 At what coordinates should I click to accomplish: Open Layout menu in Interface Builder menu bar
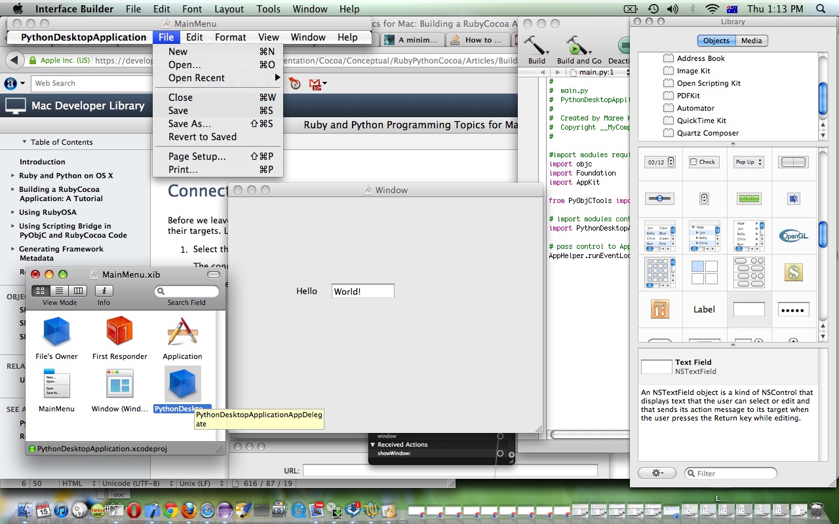[229, 9]
